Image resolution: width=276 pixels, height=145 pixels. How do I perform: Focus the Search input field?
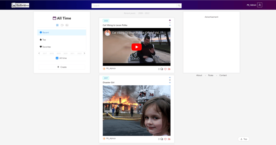pyautogui.click(x=134, y=6)
